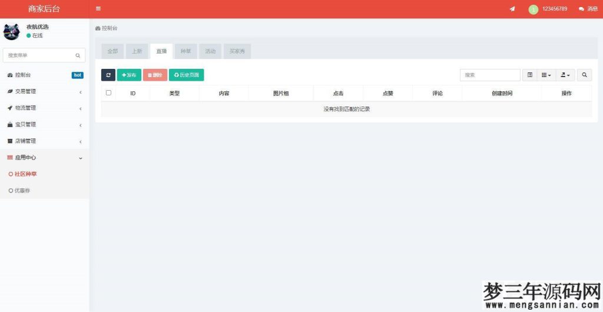Image resolution: width=603 pixels, height=312 pixels.
Task: Switch to the 全部 tab
Action: [x=112, y=51]
